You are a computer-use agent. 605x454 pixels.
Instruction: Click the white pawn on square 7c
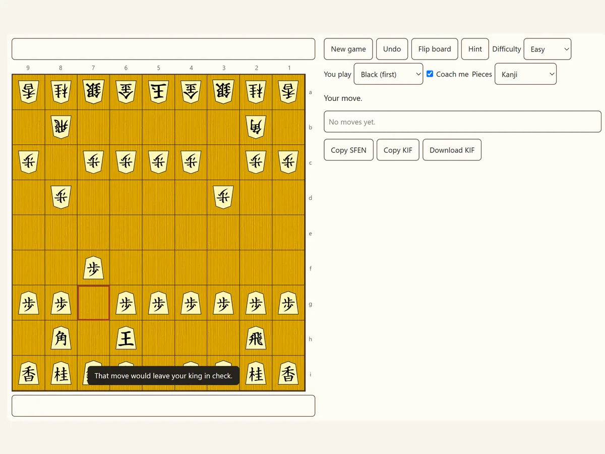coord(93,162)
